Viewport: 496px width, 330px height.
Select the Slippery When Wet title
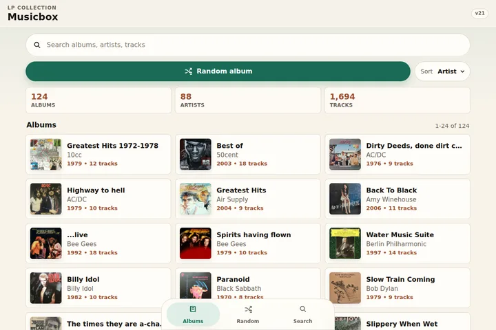pos(402,324)
